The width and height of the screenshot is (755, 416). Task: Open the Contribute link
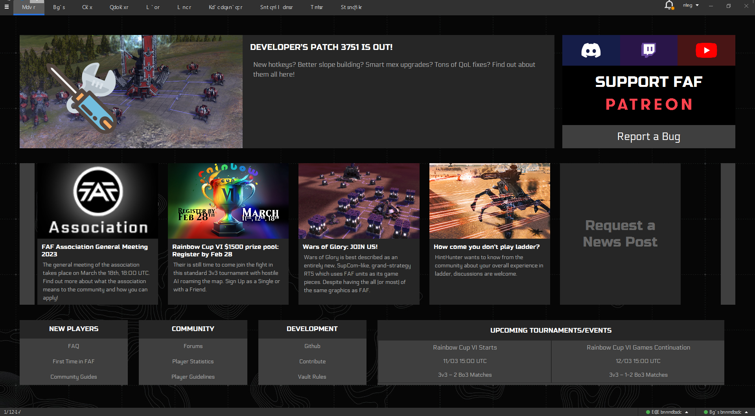(x=312, y=361)
